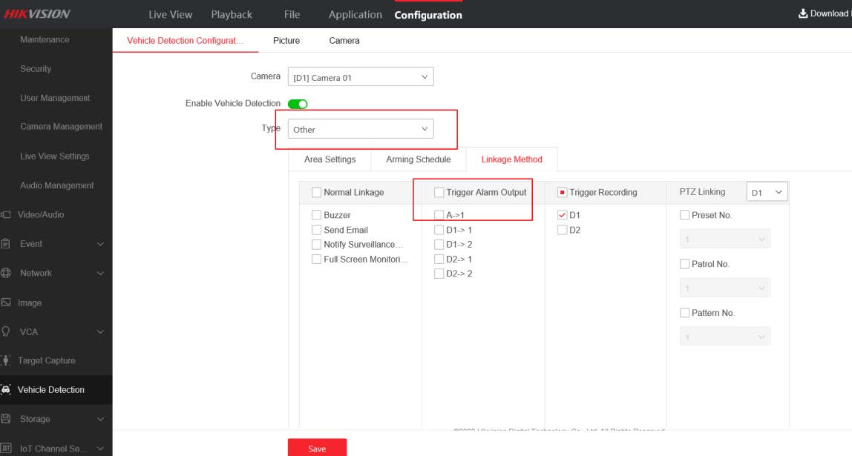Open User Management in sidebar
Image resolution: width=852 pixels, height=456 pixels.
55,99
